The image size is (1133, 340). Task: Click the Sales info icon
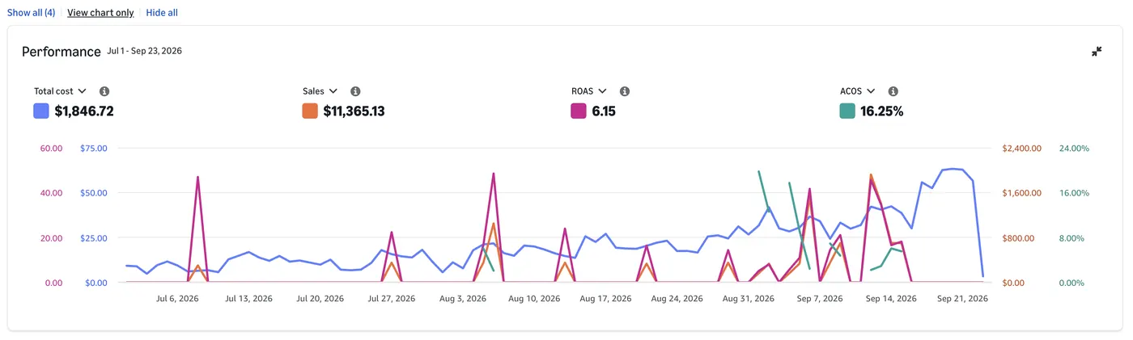click(355, 92)
